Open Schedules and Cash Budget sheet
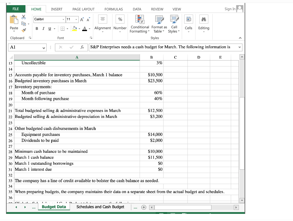 coord(100,207)
